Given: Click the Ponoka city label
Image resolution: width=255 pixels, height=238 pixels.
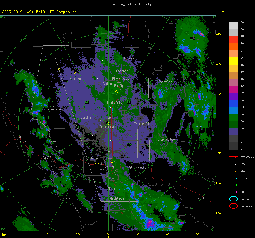Looking at the screenshot, I should coord(129,58).
